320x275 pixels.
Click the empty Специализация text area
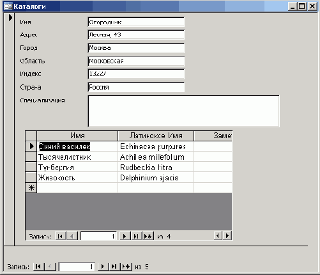184,111
